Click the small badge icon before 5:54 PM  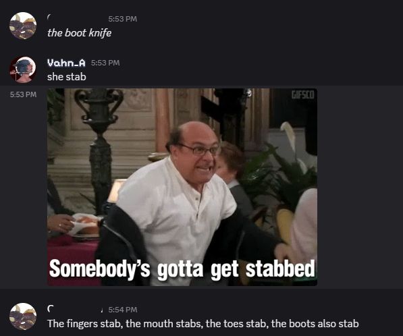pyautogui.click(x=102, y=311)
